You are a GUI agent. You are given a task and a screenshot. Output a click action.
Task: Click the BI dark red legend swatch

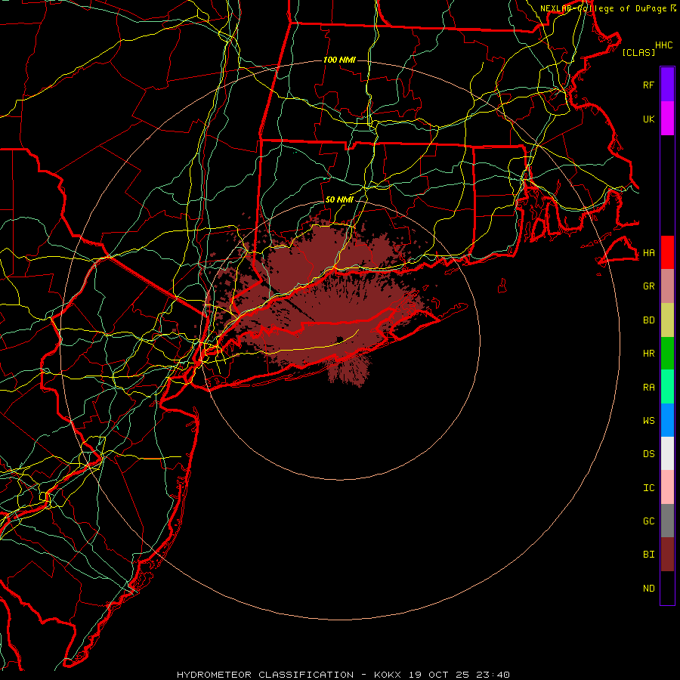coord(667,555)
